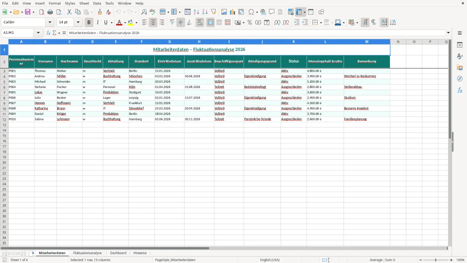Open the Insert Special Character dropdown arrow
Screen dimensions: 467x263
click(257, 12)
